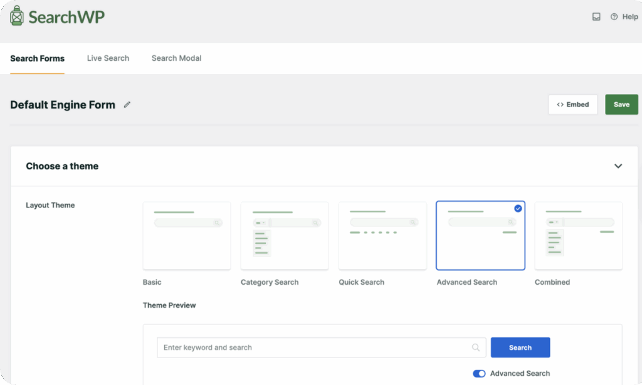Select the Advanced Search layout theme

tap(480, 236)
